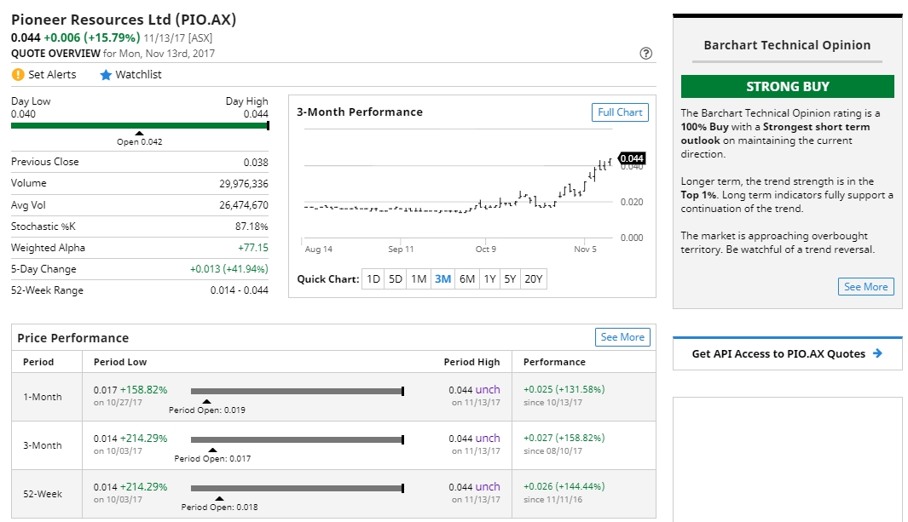Click the Set Alerts warning icon
This screenshot has height=522, width=908.
click(17, 74)
